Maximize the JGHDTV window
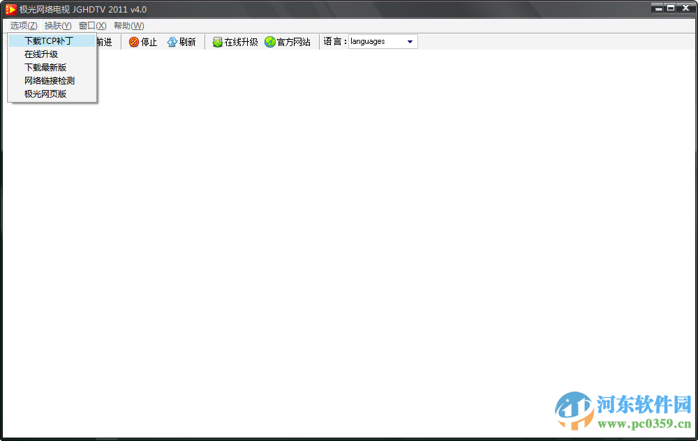 coord(670,8)
